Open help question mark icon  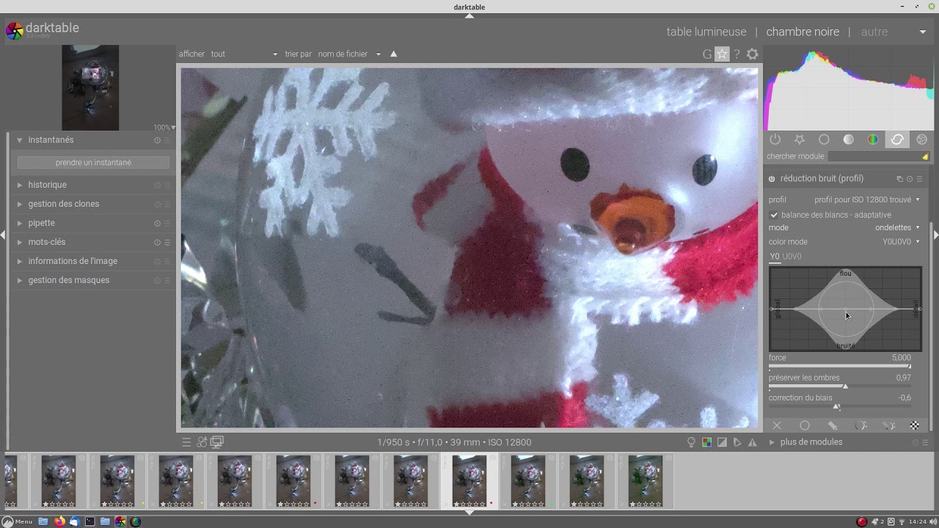click(737, 54)
